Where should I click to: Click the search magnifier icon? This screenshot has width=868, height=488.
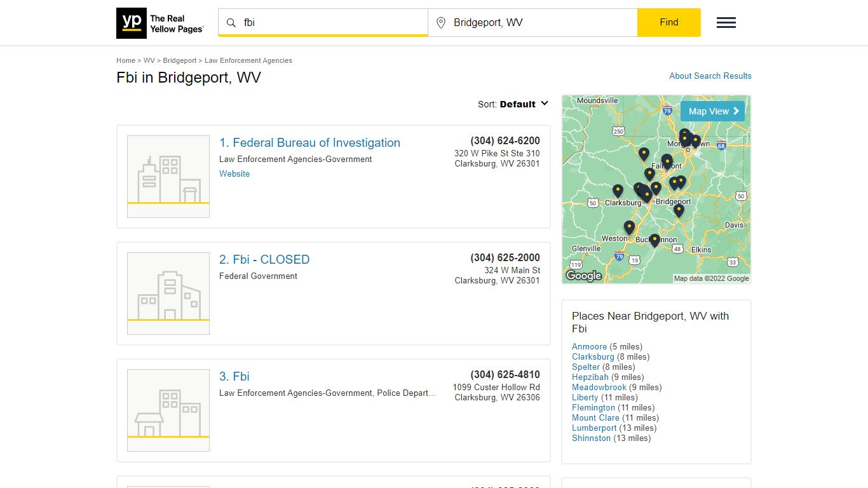click(231, 23)
